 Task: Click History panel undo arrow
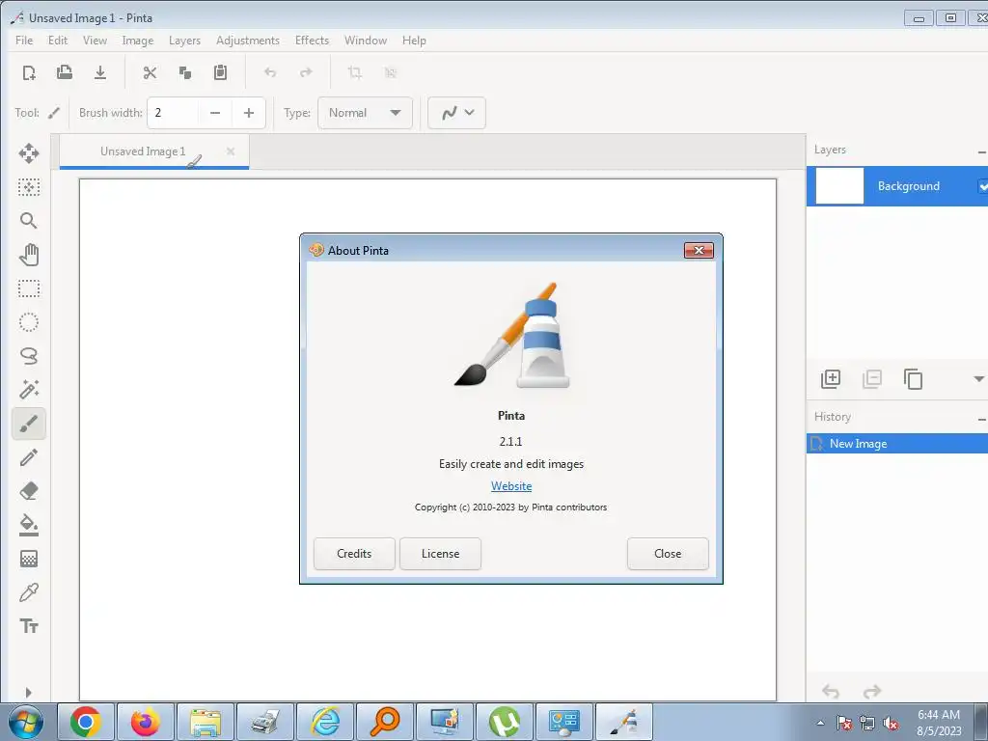(x=831, y=692)
